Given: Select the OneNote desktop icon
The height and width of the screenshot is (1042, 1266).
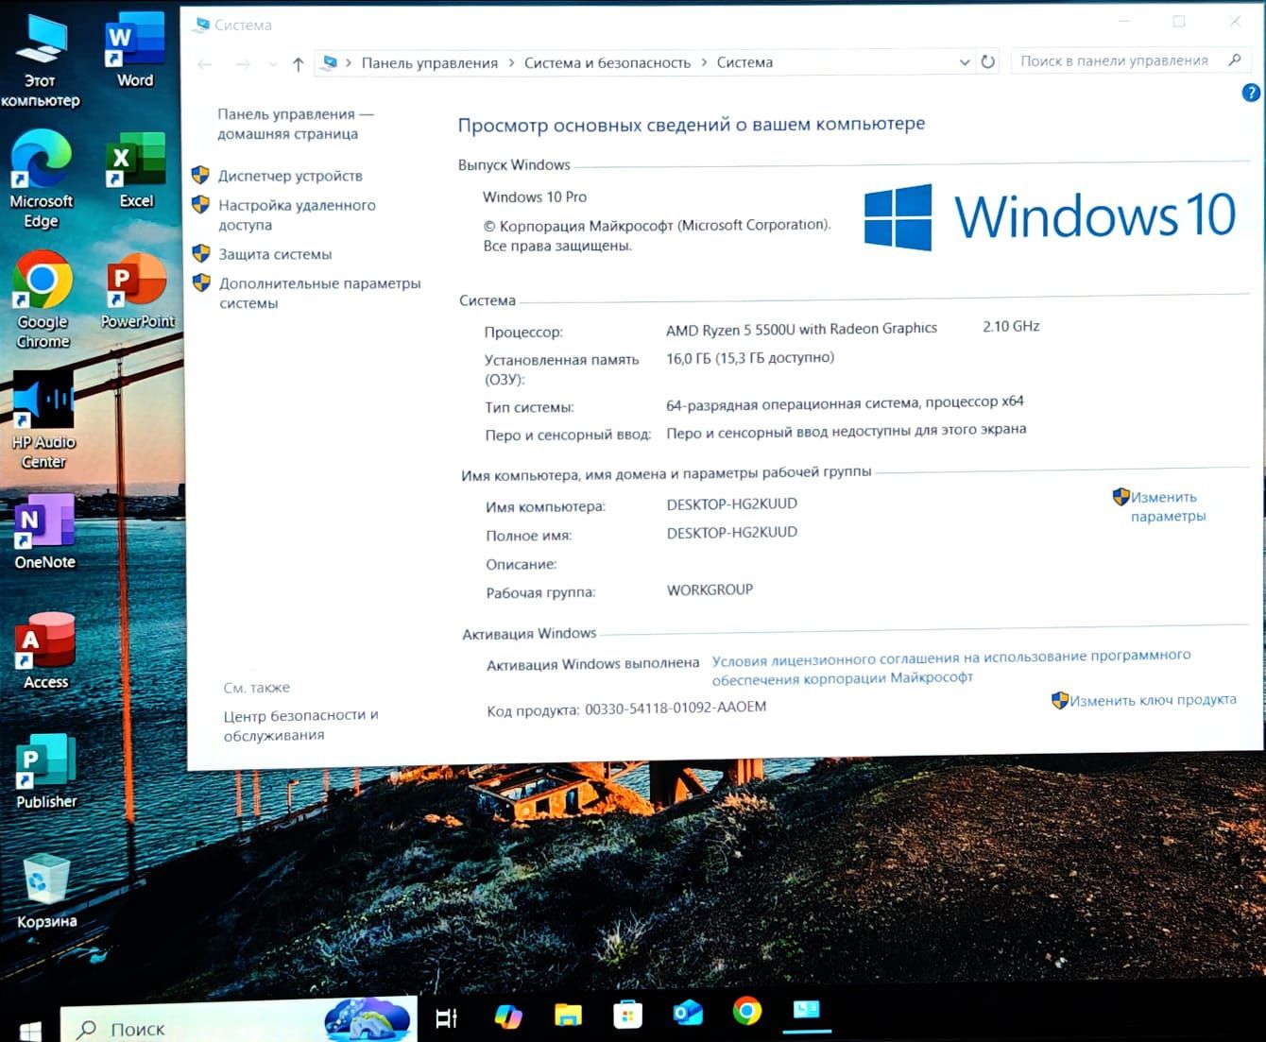Looking at the screenshot, I should click(x=44, y=532).
